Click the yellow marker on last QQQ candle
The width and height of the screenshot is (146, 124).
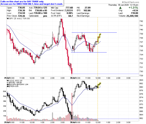(x=100, y=83)
